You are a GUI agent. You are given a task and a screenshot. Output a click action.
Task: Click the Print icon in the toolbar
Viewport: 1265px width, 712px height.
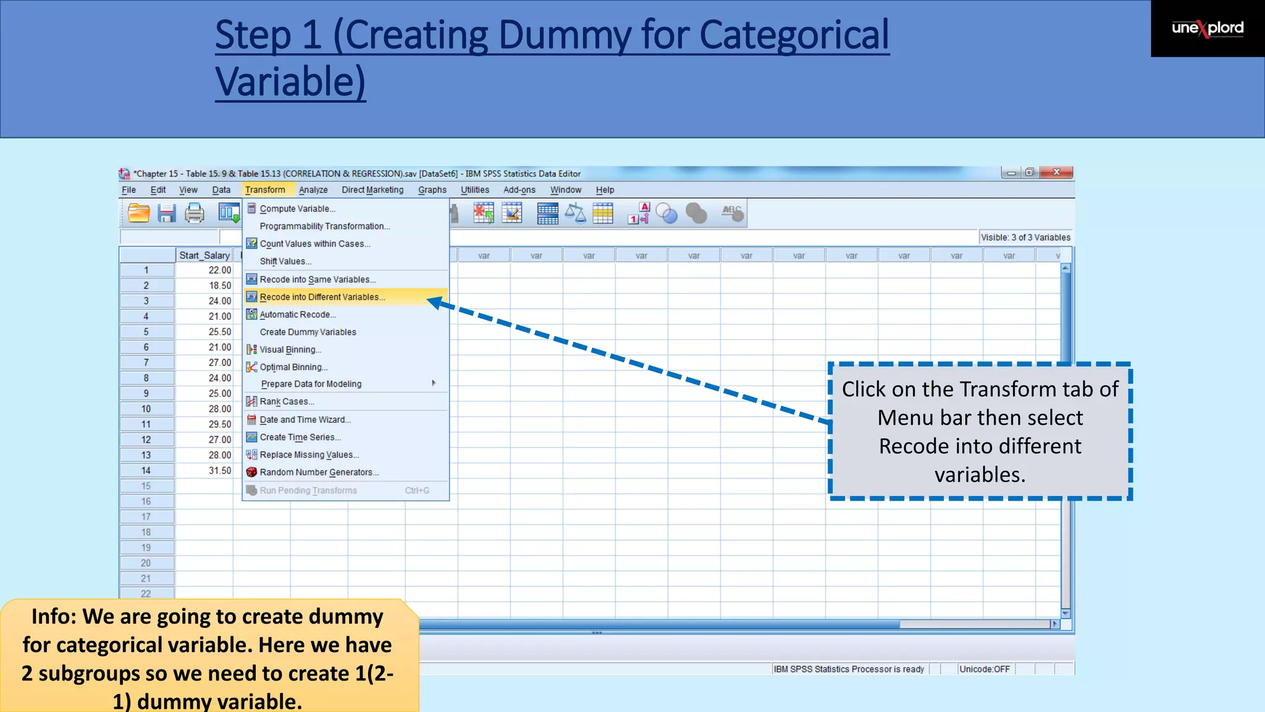click(x=195, y=213)
